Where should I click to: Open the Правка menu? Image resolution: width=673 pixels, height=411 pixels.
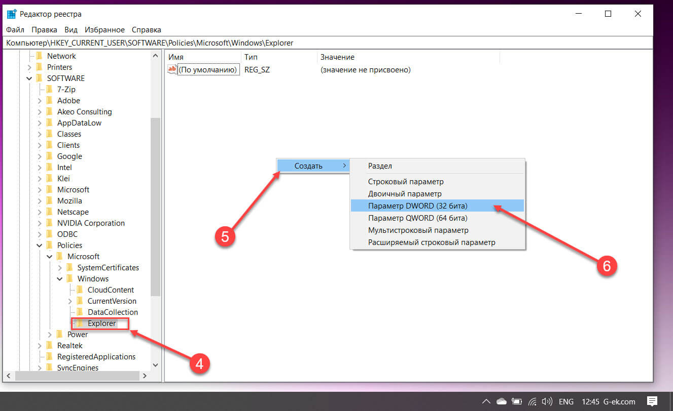tap(44, 30)
